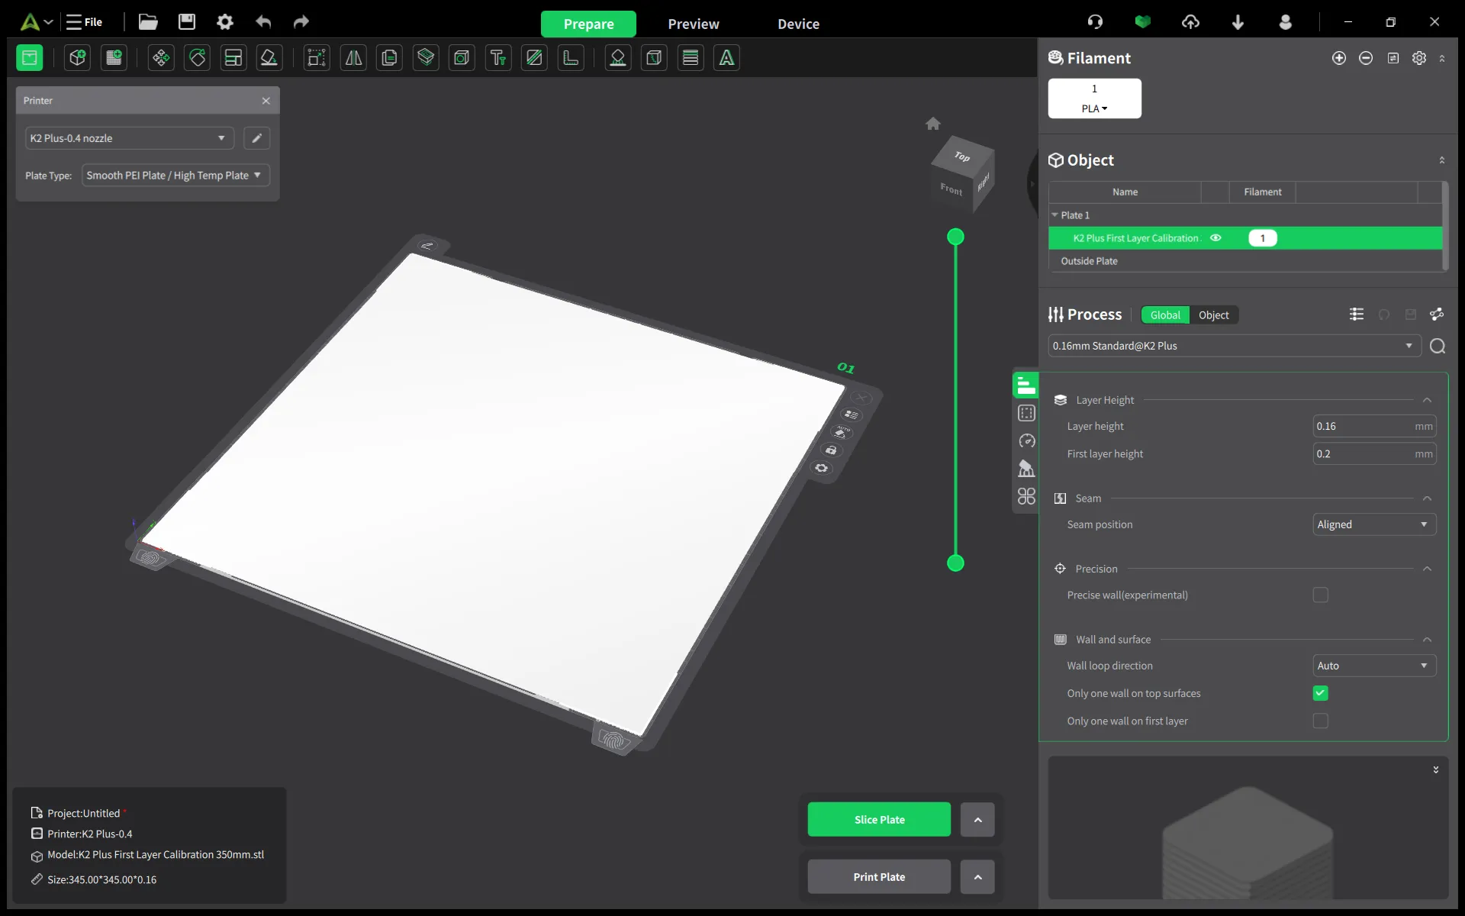Click the Text tool icon

click(498, 57)
